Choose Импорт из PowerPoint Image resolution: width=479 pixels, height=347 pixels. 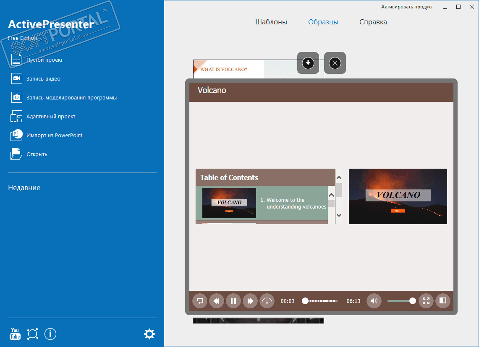pos(47,136)
